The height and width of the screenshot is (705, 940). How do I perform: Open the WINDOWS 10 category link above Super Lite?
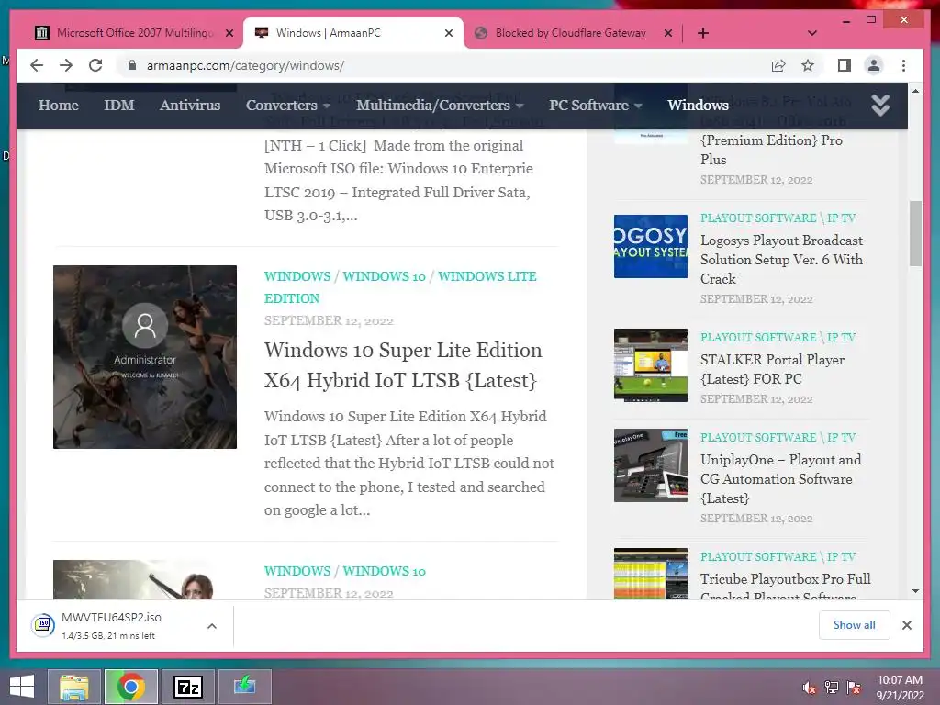click(x=385, y=276)
